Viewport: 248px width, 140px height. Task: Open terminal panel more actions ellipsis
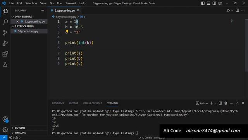tap(232, 103)
